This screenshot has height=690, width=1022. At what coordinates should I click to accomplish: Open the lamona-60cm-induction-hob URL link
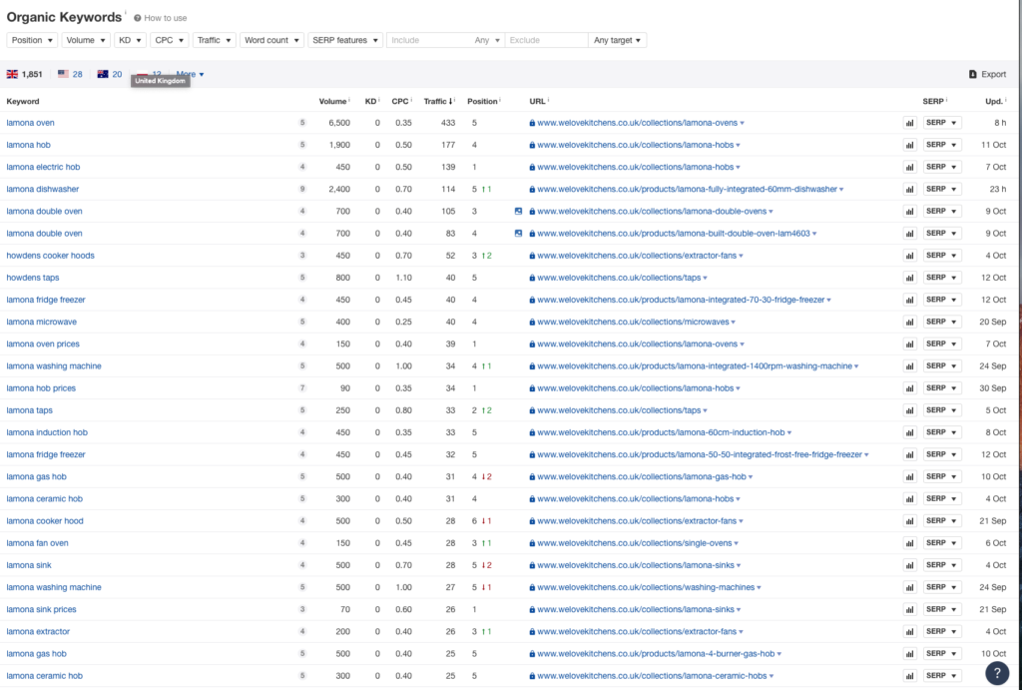tap(661, 432)
